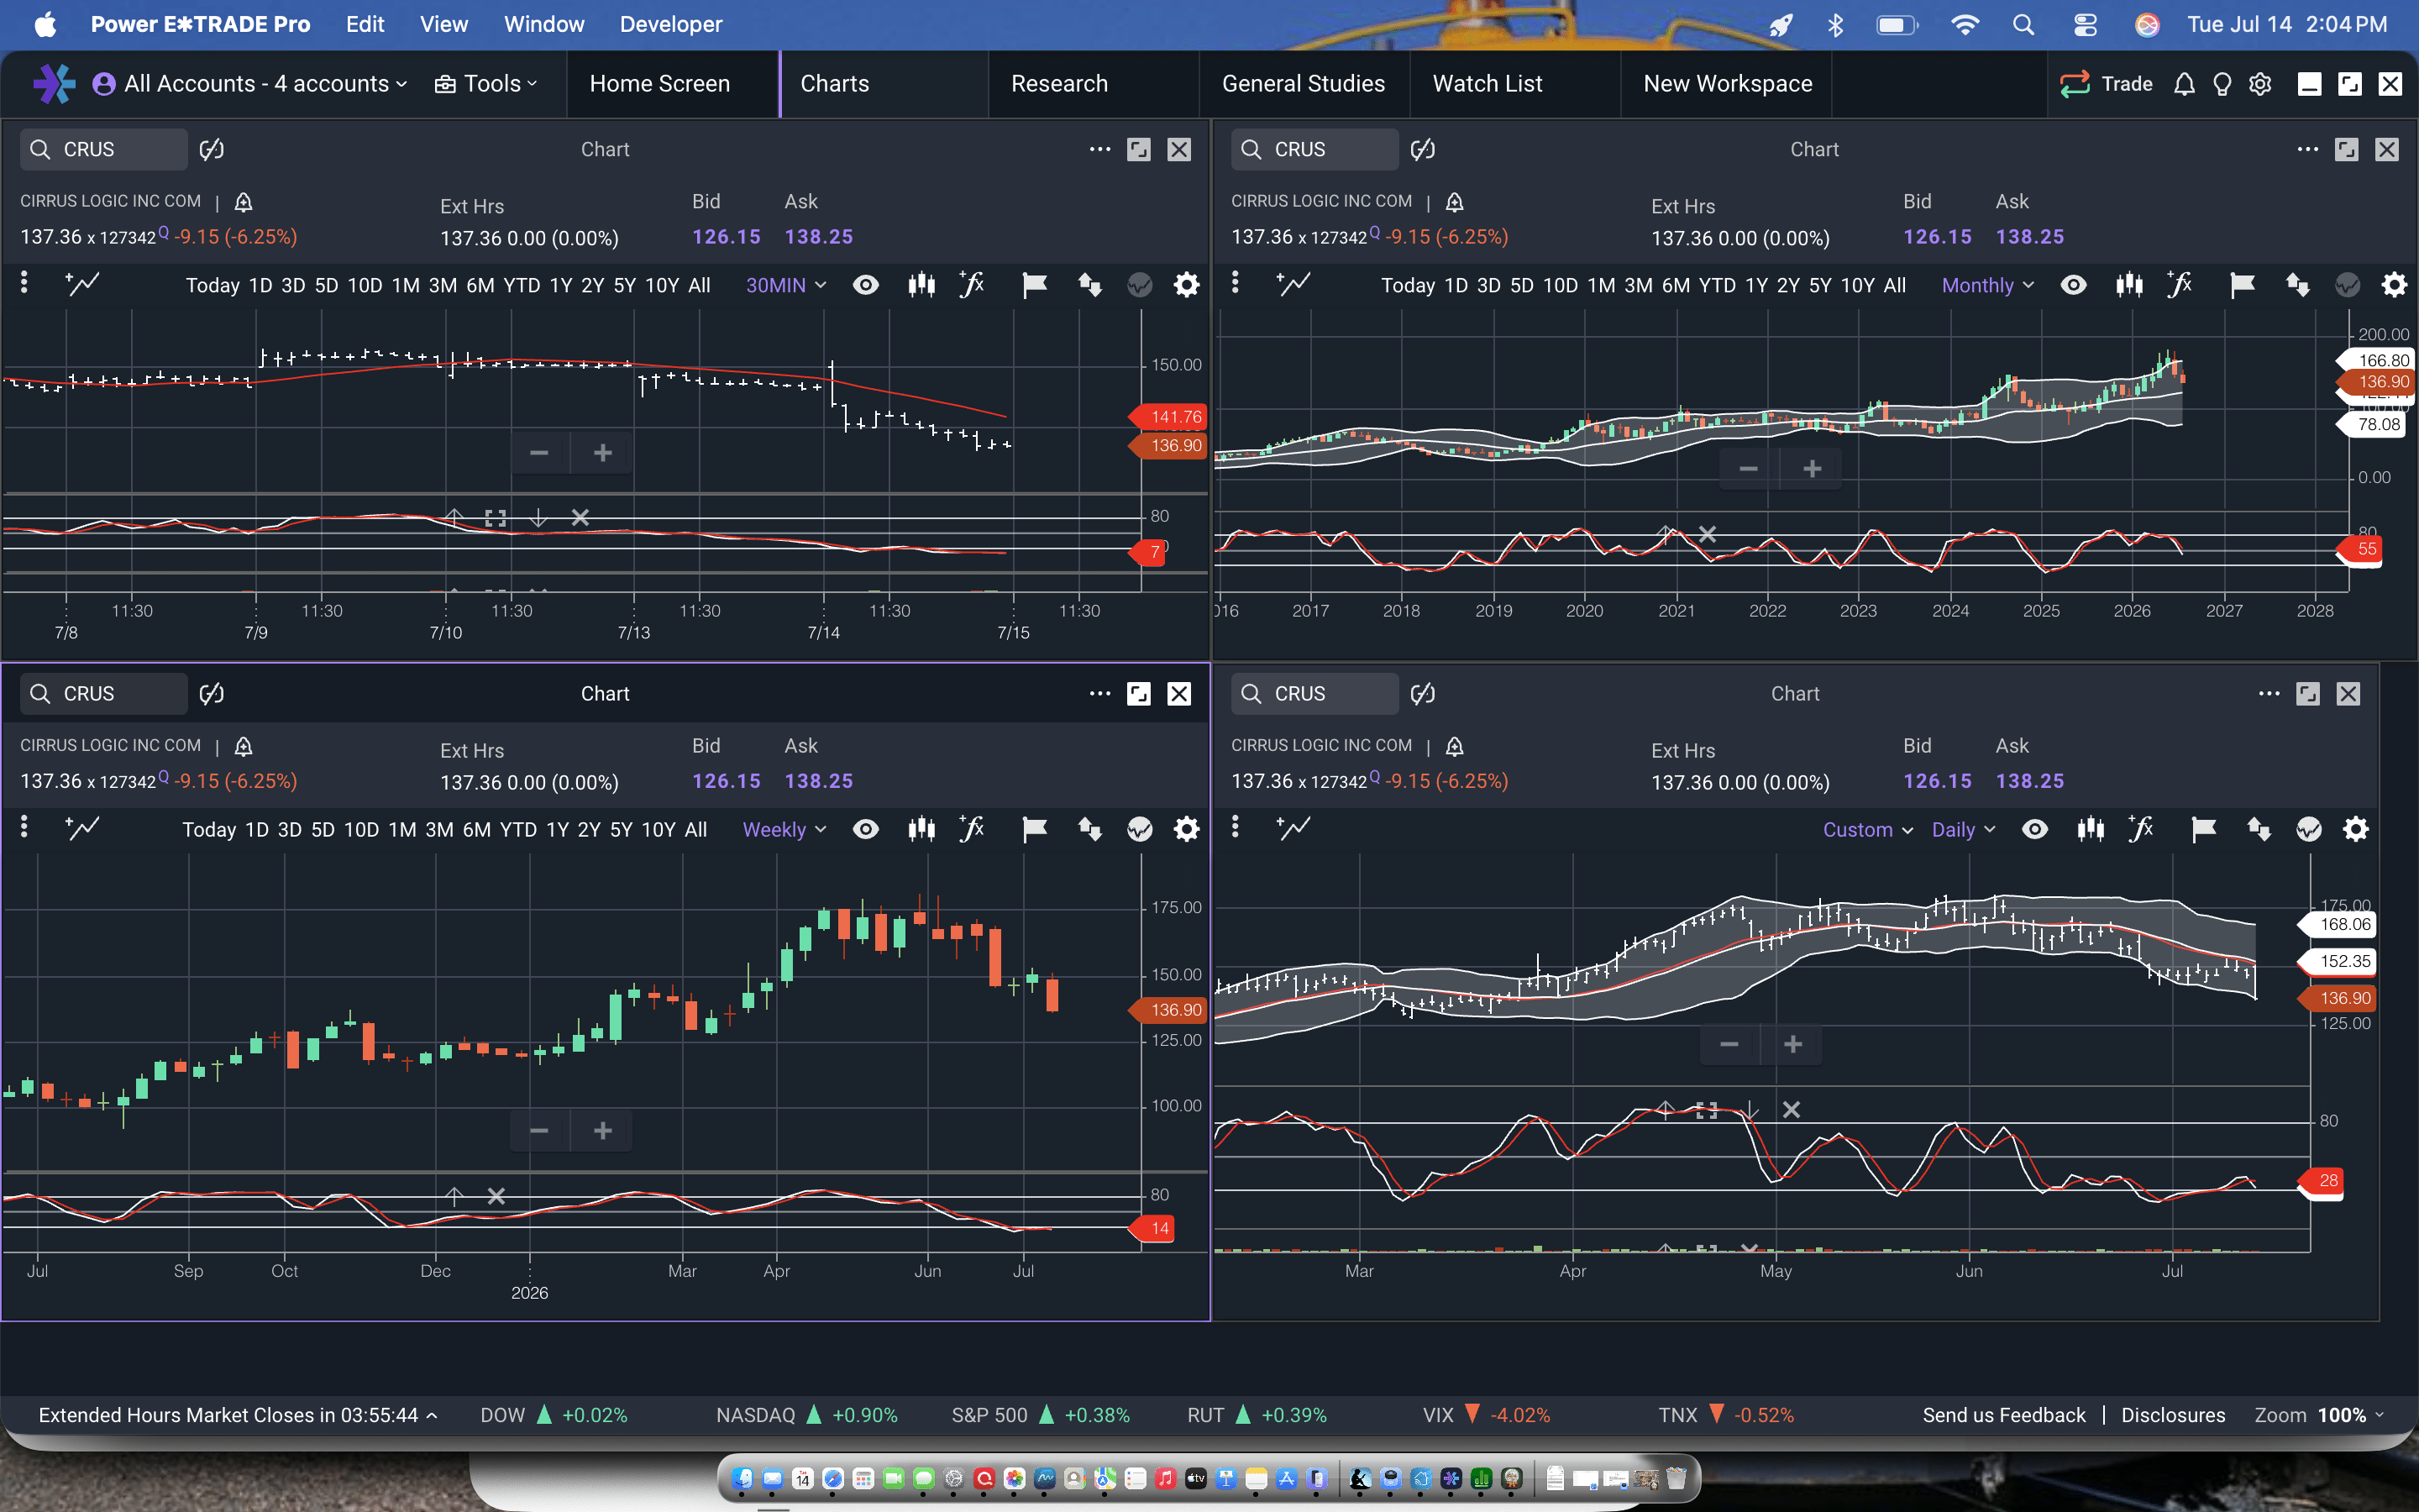Open flag events menu in Weekly chart
The image size is (2419, 1512).
(1035, 829)
